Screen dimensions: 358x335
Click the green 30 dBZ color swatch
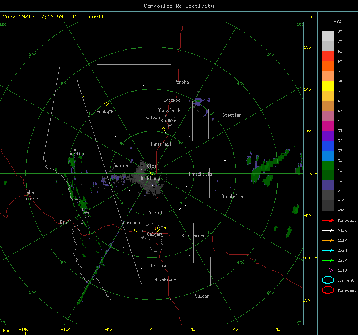(328, 165)
